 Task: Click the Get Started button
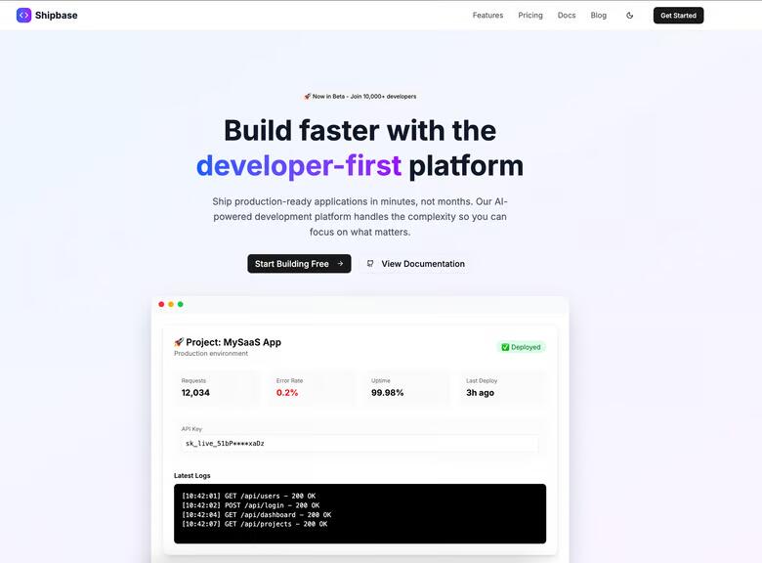[x=678, y=16]
